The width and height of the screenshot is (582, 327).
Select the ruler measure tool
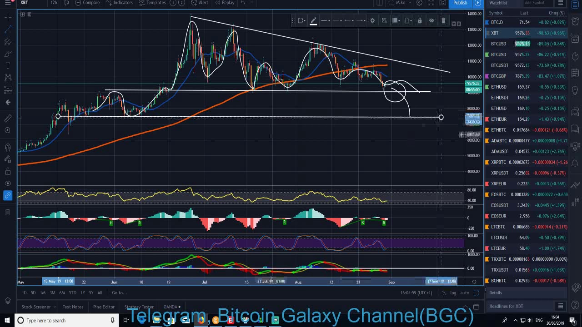click(x=8, y=119)
